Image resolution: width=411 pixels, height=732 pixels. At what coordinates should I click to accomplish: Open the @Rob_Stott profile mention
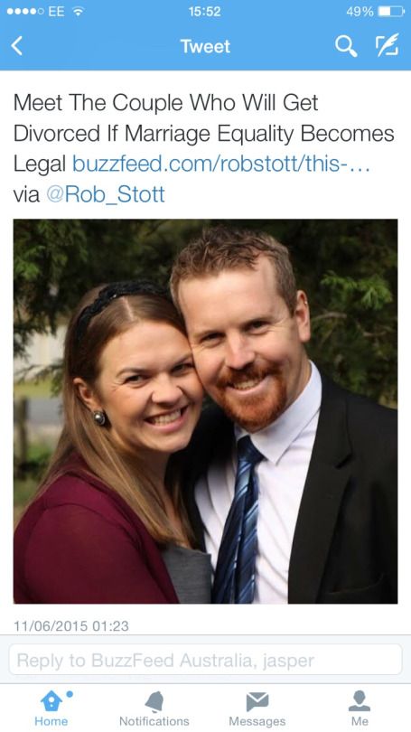[x=106, y=194]
